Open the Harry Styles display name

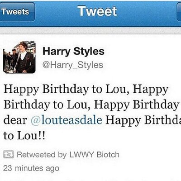pyautogui.click(x=73, y=51)
